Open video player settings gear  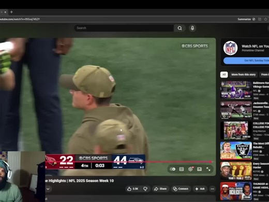click(190, 169)
